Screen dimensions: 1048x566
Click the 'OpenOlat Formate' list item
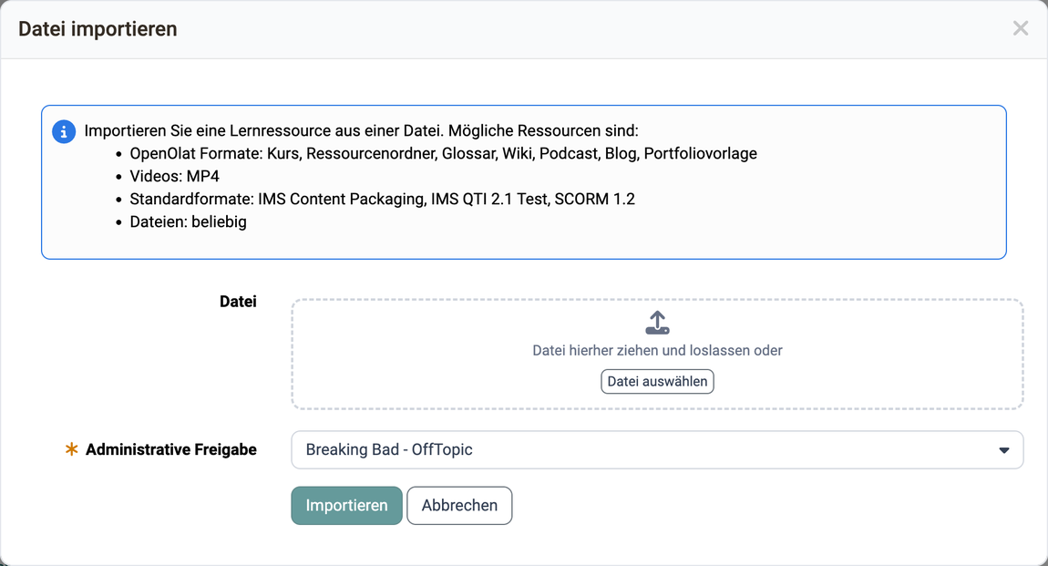click(443, 154)
